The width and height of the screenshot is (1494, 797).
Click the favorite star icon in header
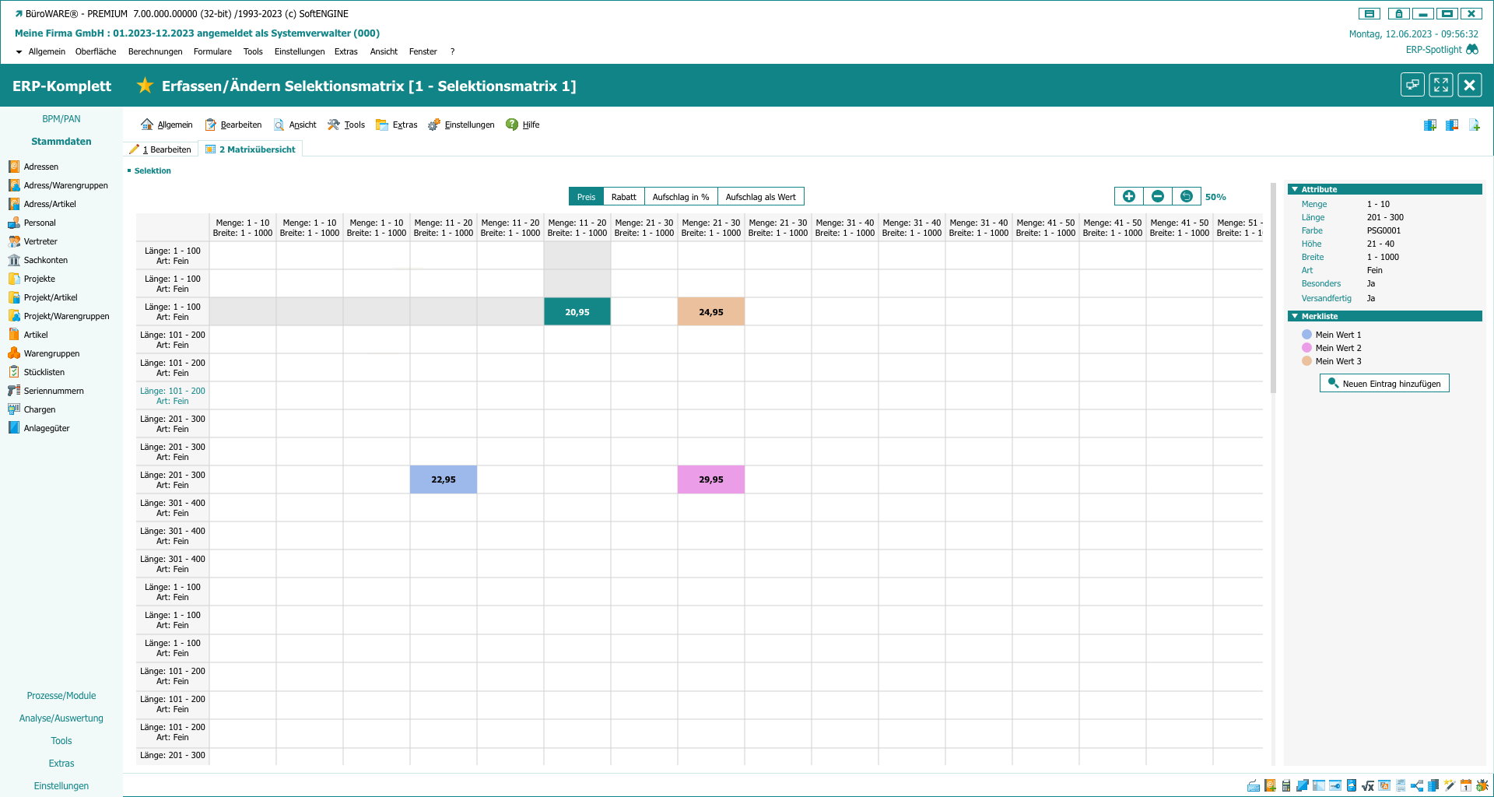click(x=145, y=86)
